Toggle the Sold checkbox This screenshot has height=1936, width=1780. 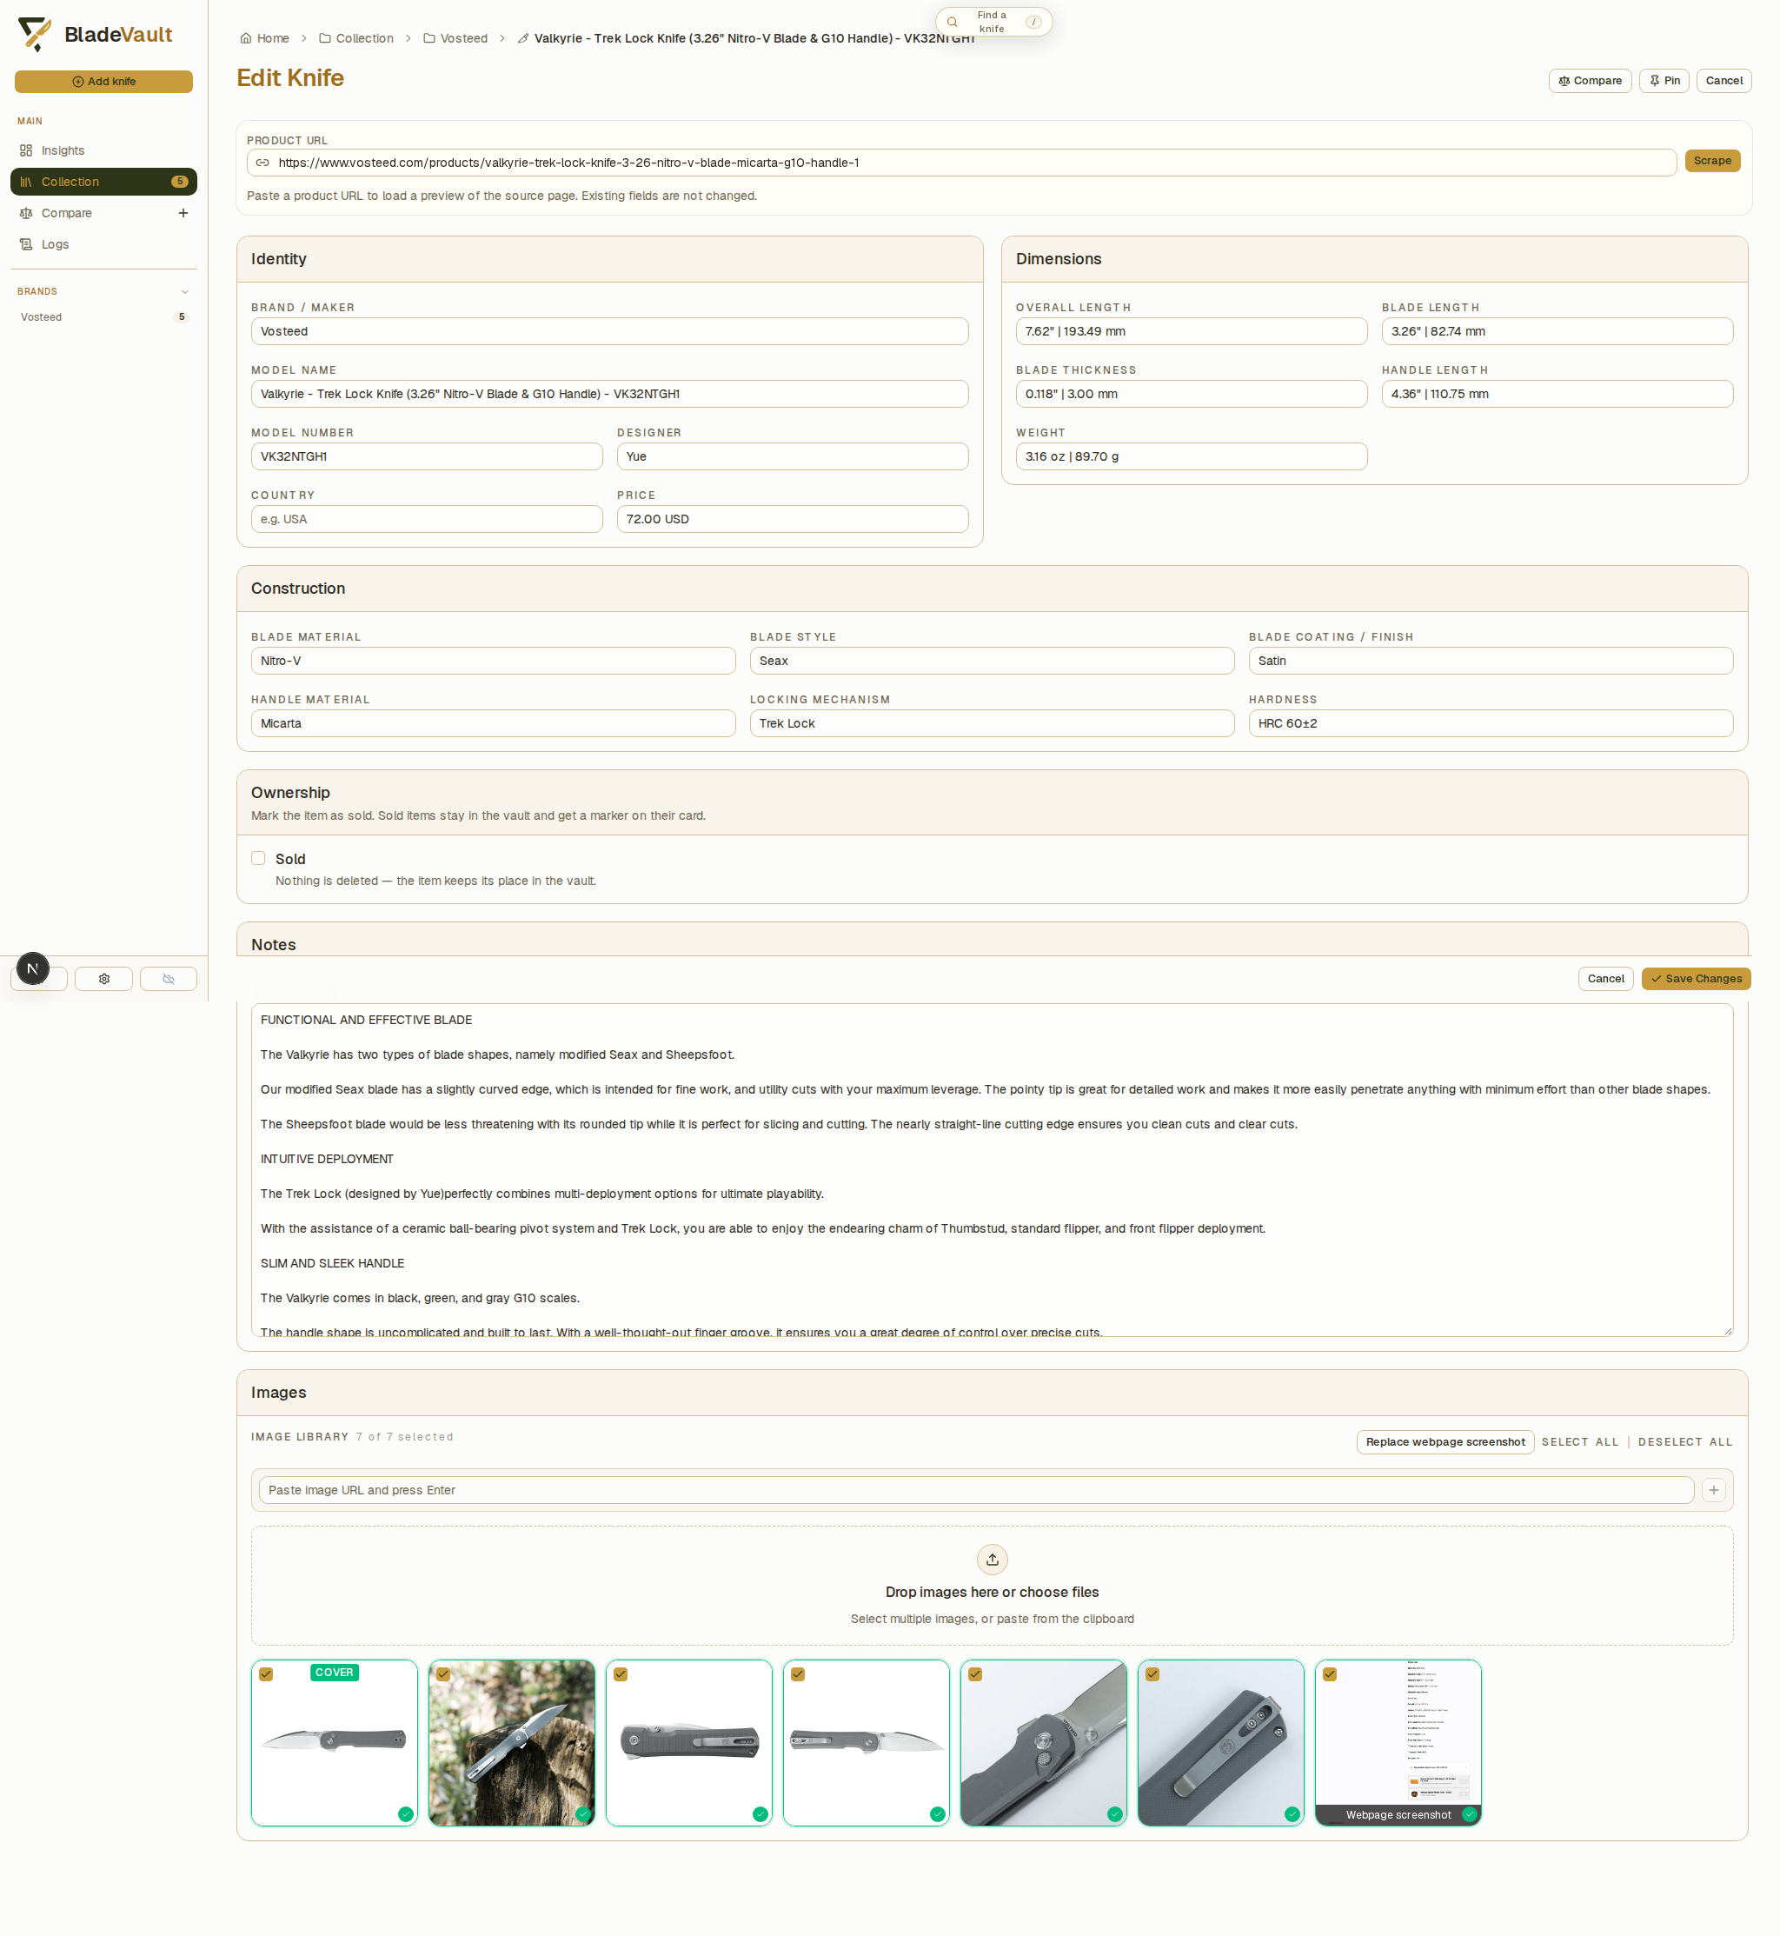[x=258, y=858]
